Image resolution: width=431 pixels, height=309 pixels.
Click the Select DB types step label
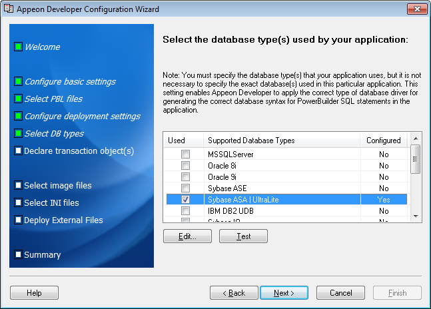(54, 133)
